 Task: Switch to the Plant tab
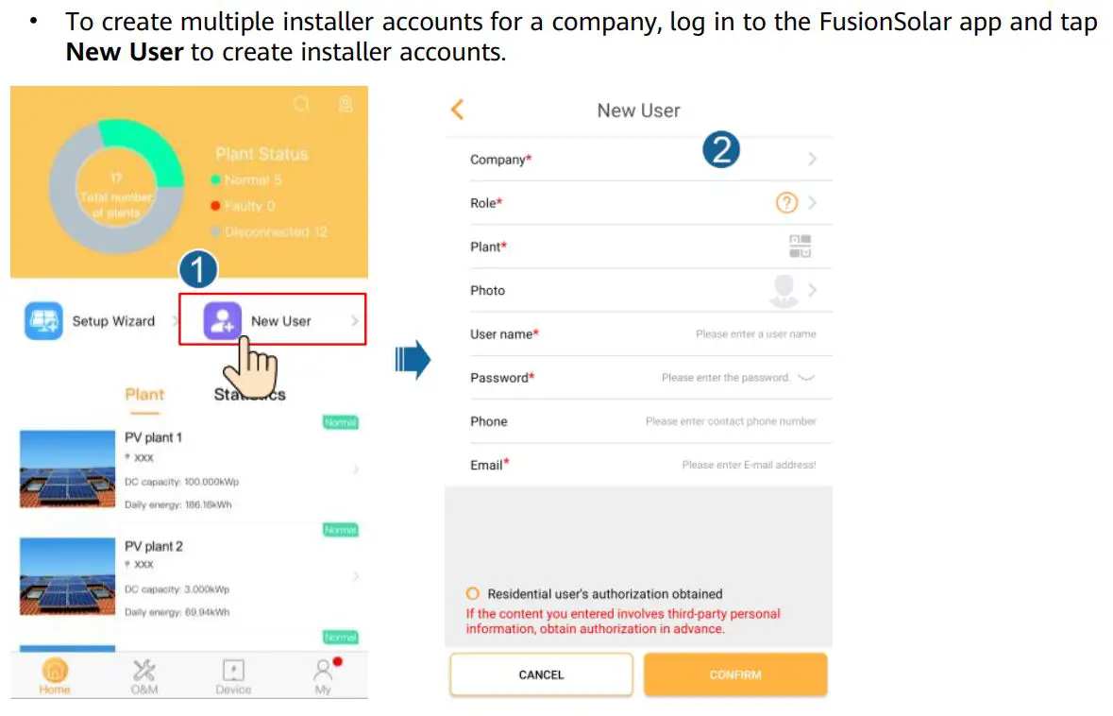[144, 395]
